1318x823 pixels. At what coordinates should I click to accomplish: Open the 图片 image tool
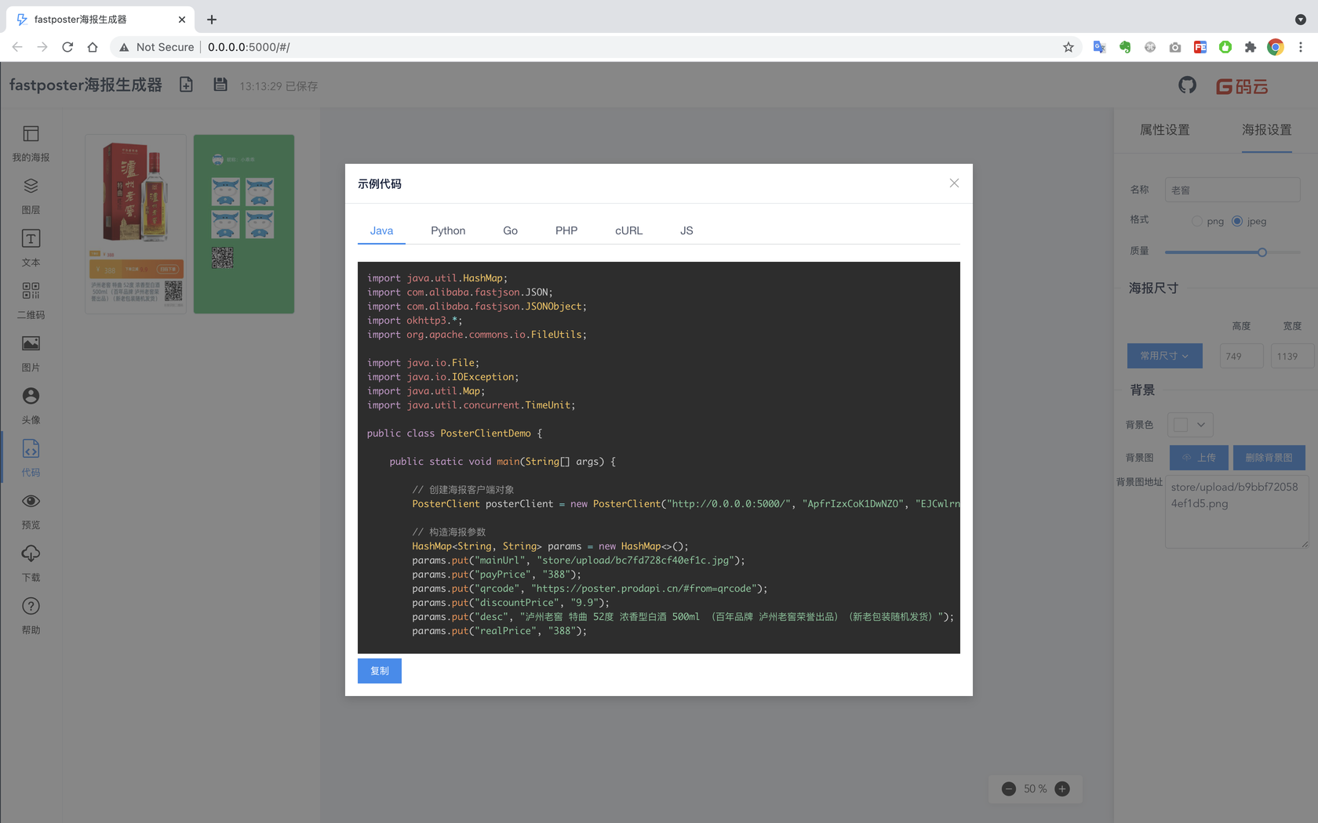point(31,352)
